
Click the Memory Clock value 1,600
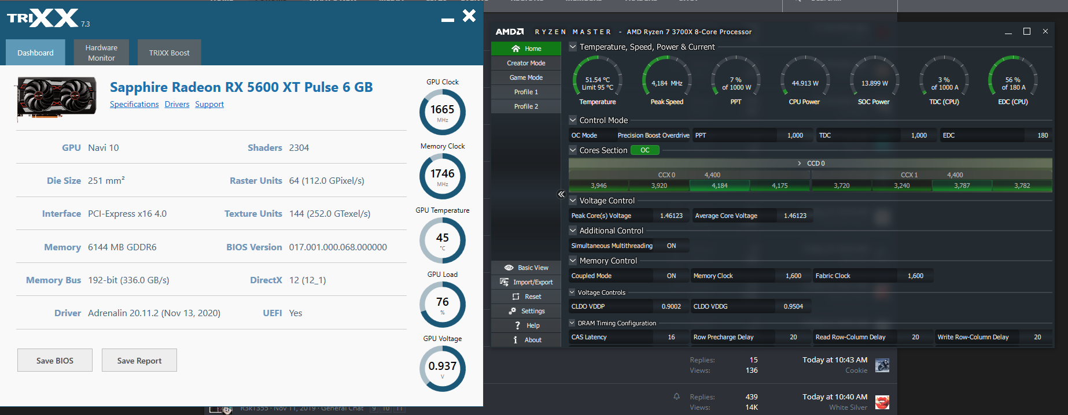coord(793,276)
